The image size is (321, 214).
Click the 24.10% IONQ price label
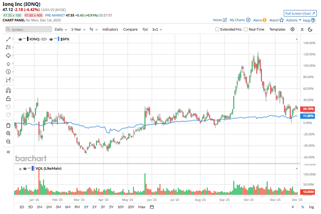click(308, 109)
